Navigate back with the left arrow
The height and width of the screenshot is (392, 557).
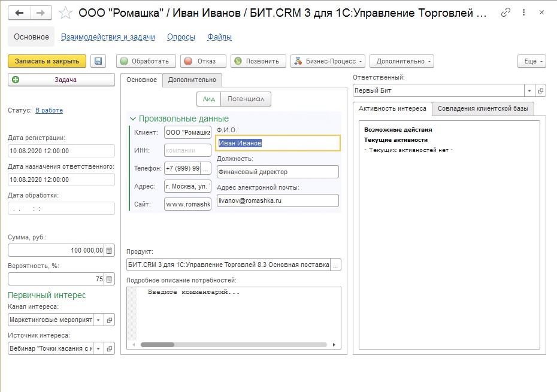click(20, 13)
